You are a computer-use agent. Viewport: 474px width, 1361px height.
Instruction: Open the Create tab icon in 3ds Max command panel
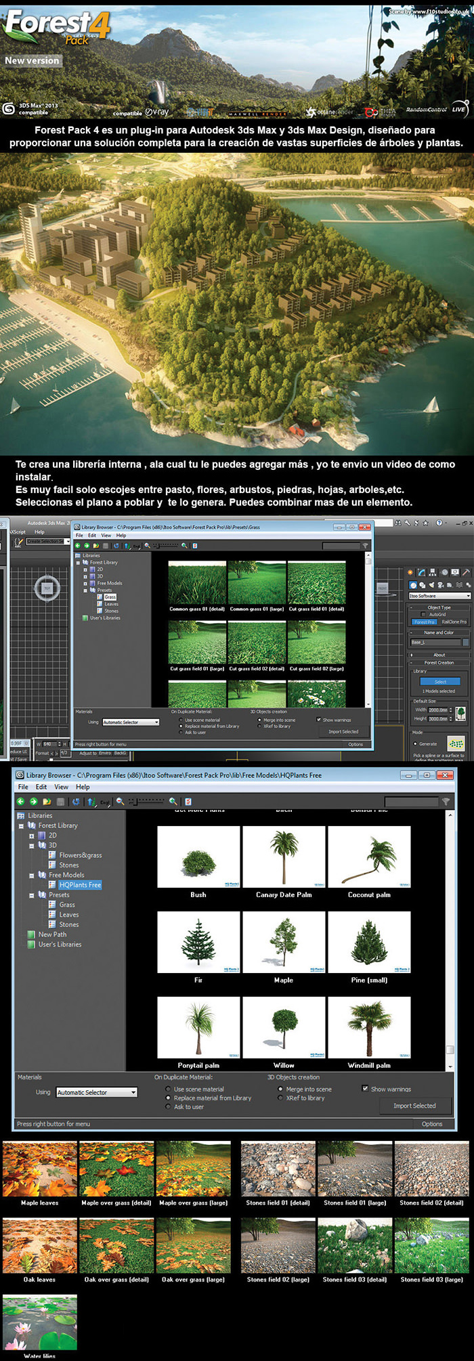pyautogui.click(x=410, y=572)
